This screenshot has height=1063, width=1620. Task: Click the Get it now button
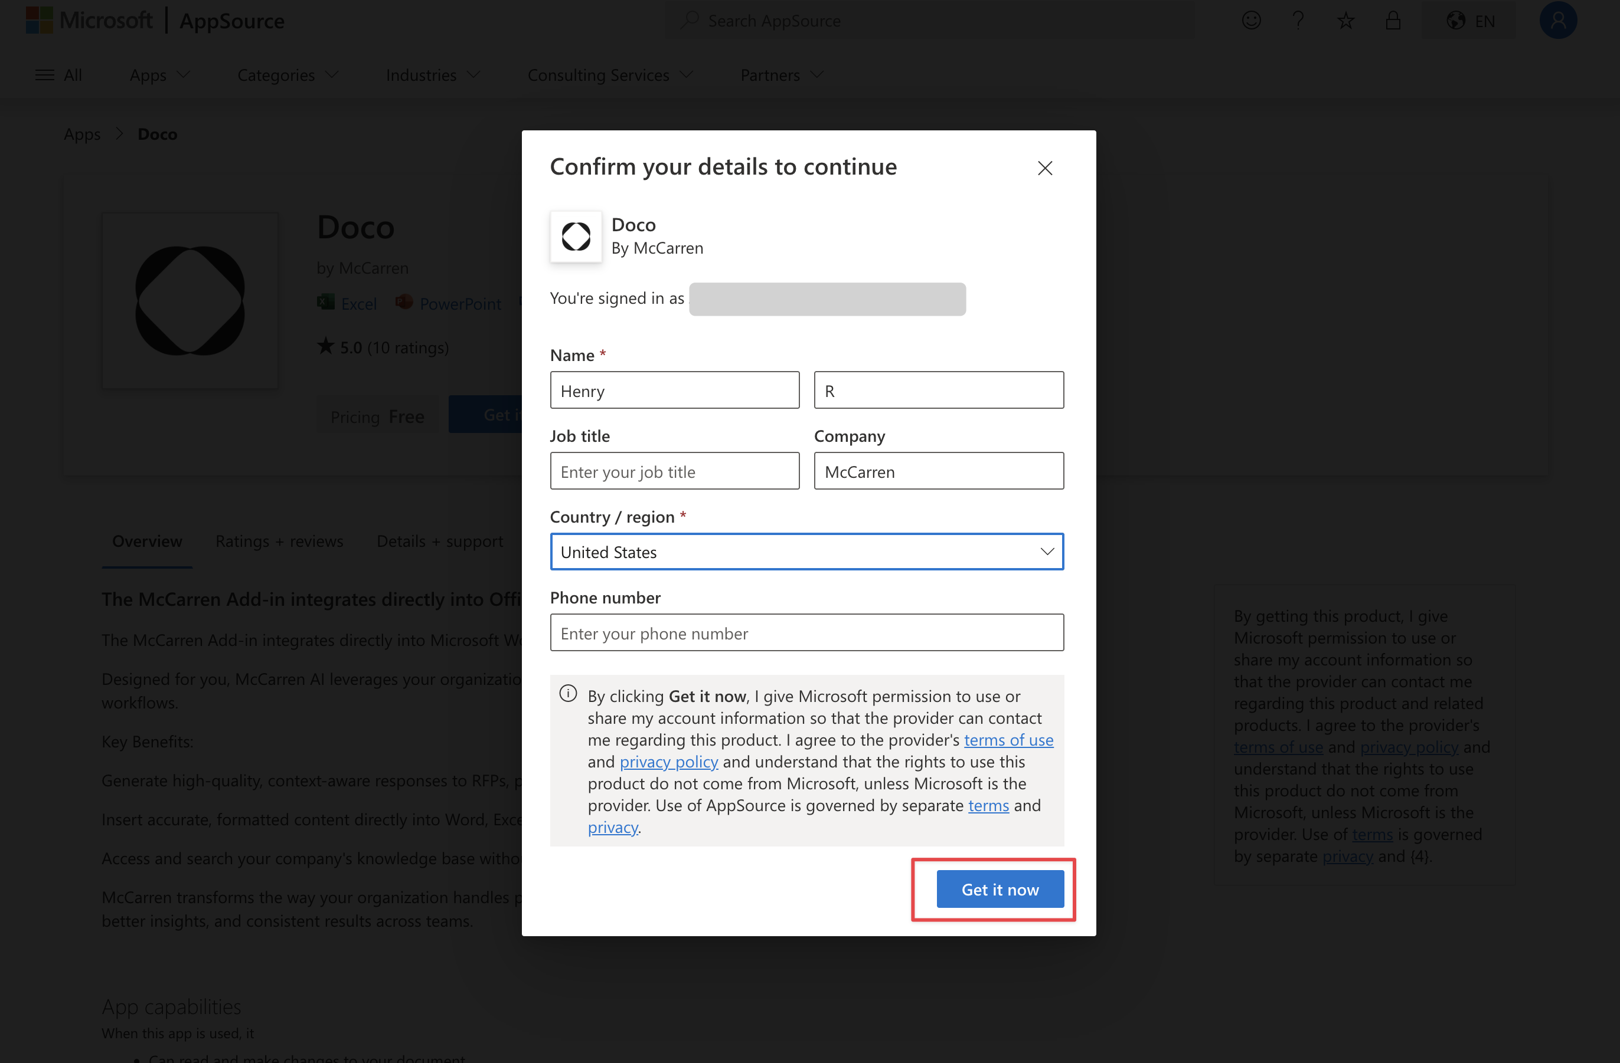[1000, 889]
